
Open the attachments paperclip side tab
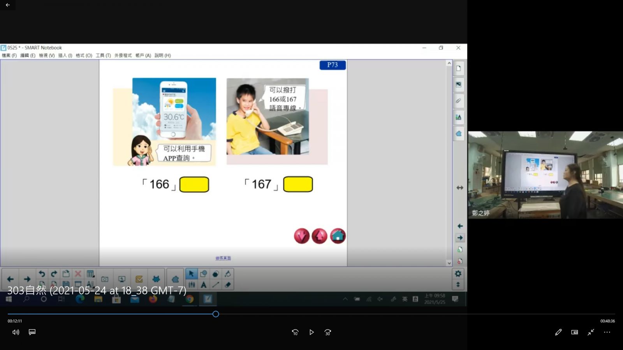[x=459, y=101]
